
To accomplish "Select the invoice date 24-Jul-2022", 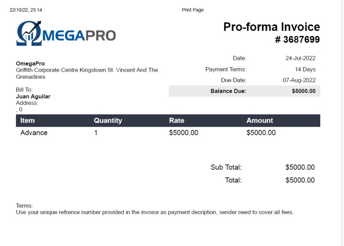I will 301,58.
